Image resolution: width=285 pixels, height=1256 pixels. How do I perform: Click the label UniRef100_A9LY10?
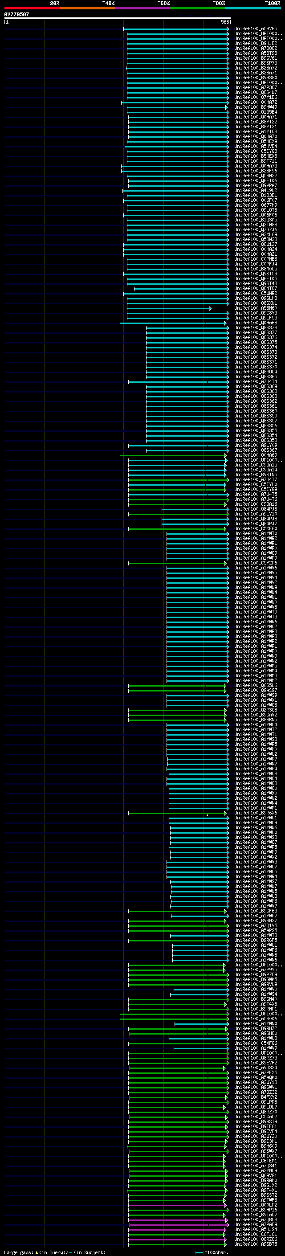click(x=256, y=514)
